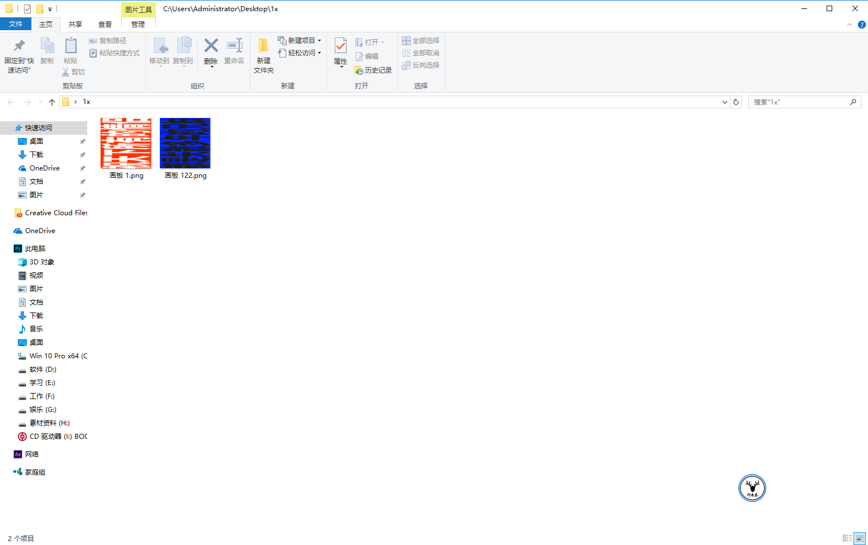
Task: Switch to the Home (主页) tab
Action: (x=46, y=25)
